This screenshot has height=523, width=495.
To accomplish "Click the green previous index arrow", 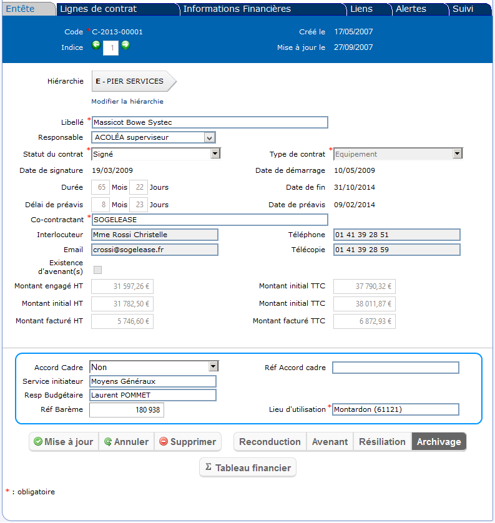I will [x=96, y=45].
